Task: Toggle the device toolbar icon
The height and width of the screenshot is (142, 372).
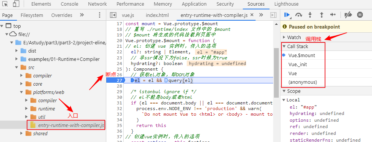Action: [16, 4]
